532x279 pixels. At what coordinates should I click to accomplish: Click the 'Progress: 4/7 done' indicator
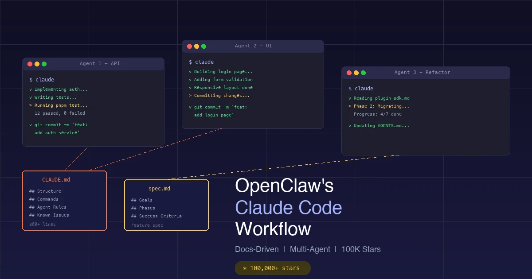(377, 114)
